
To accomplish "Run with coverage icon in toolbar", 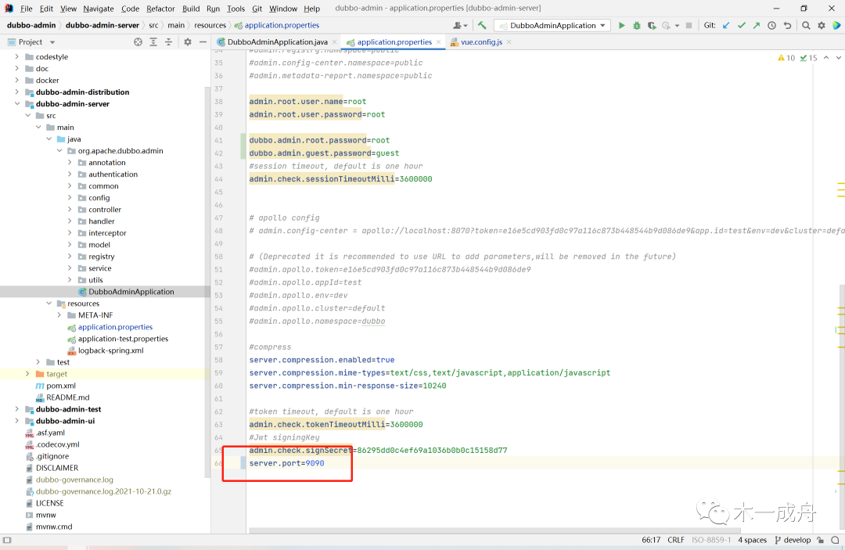I will [x=652, y=25].
